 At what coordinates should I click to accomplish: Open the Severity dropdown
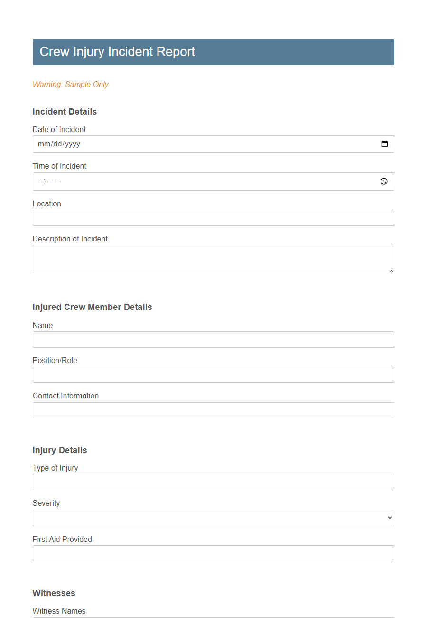[213, 518]
